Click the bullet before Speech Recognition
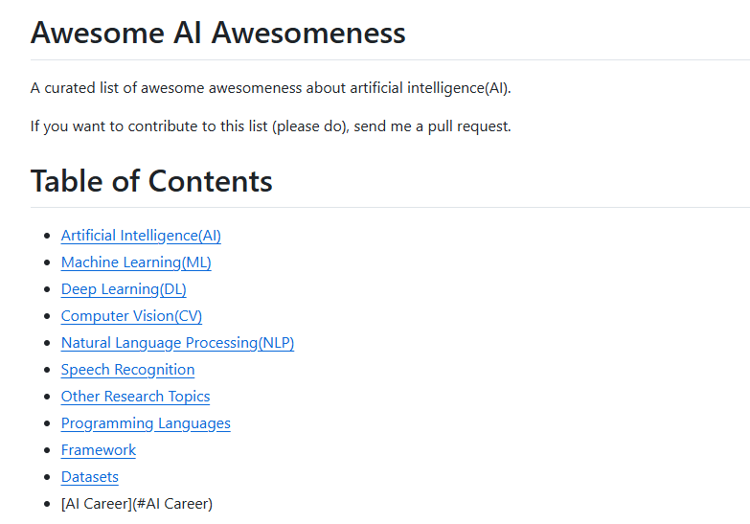The width and height of the screenshot is (750, 524). click(x=47, y=370)
